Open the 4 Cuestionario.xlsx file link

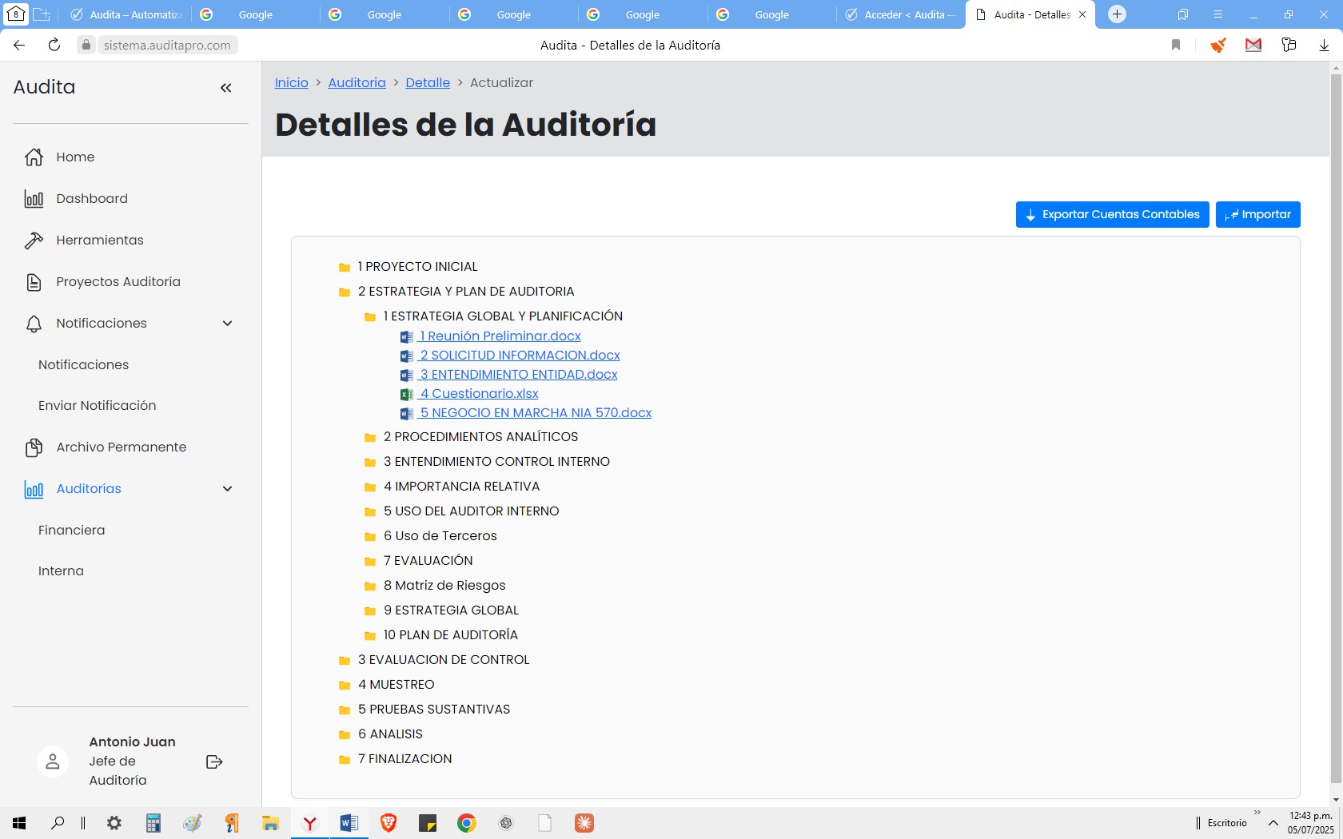click(x=479, y=394)
